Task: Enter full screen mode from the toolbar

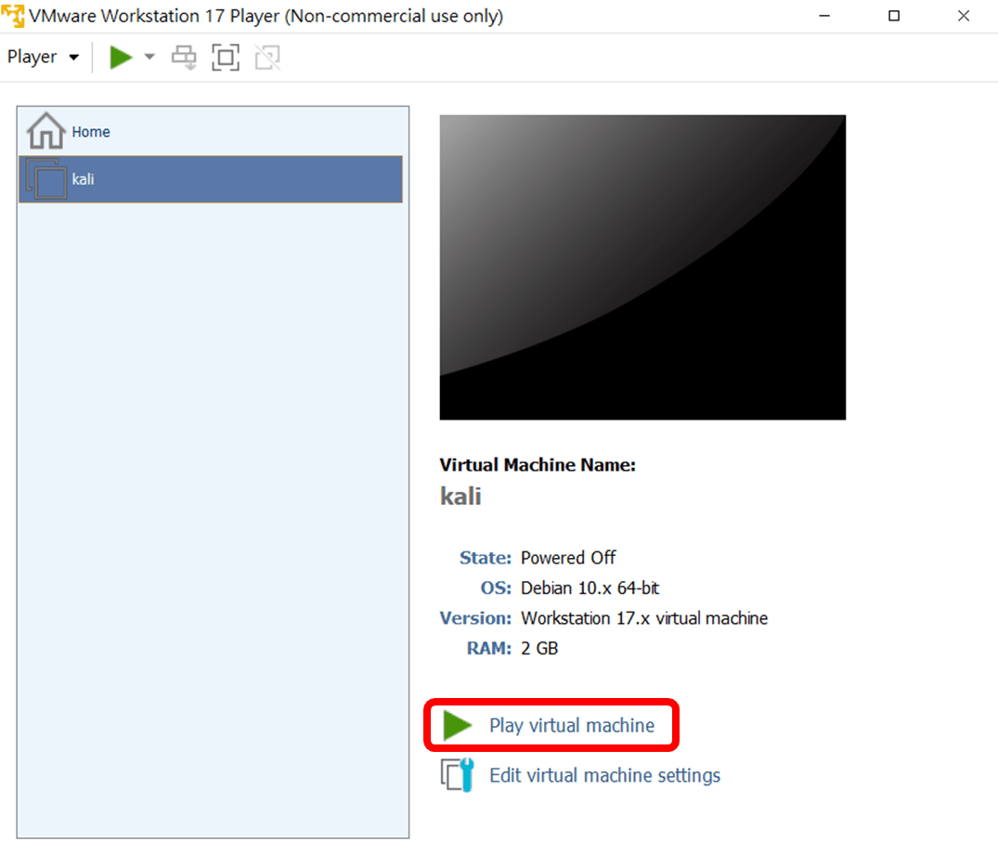Action: point(225,58)
